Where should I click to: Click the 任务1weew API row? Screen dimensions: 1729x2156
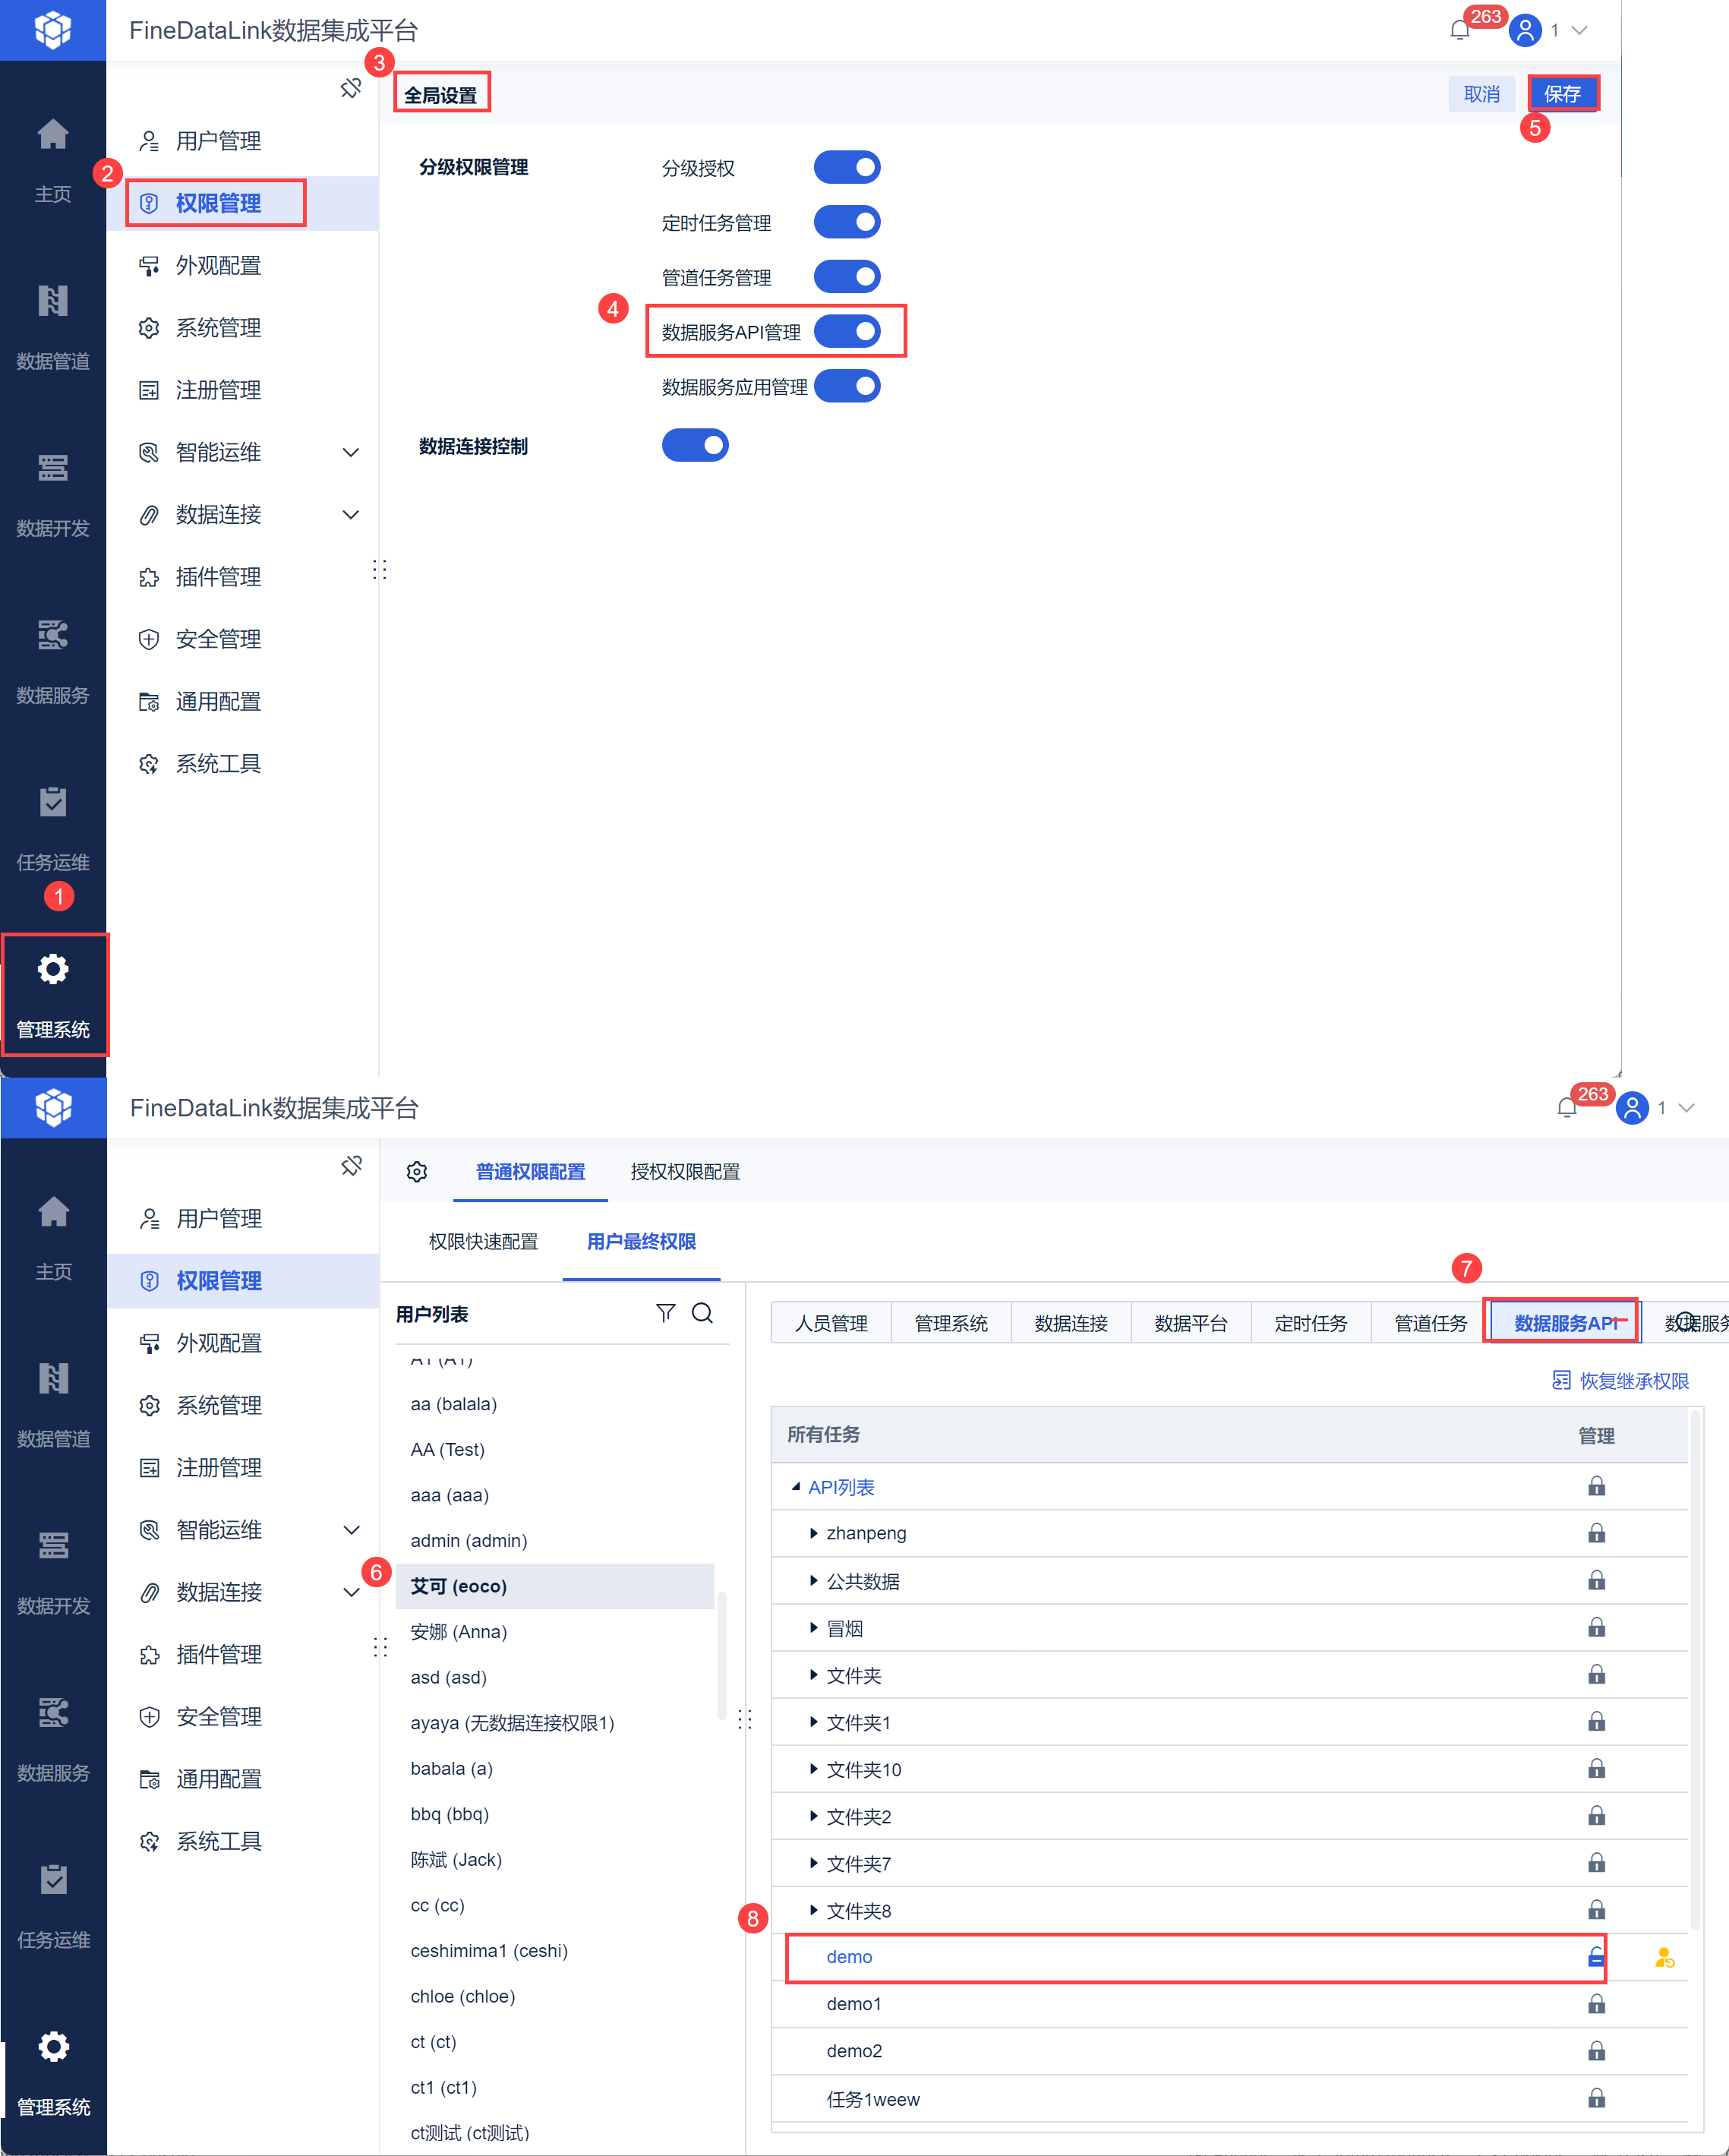(x=1230, y=2099)
